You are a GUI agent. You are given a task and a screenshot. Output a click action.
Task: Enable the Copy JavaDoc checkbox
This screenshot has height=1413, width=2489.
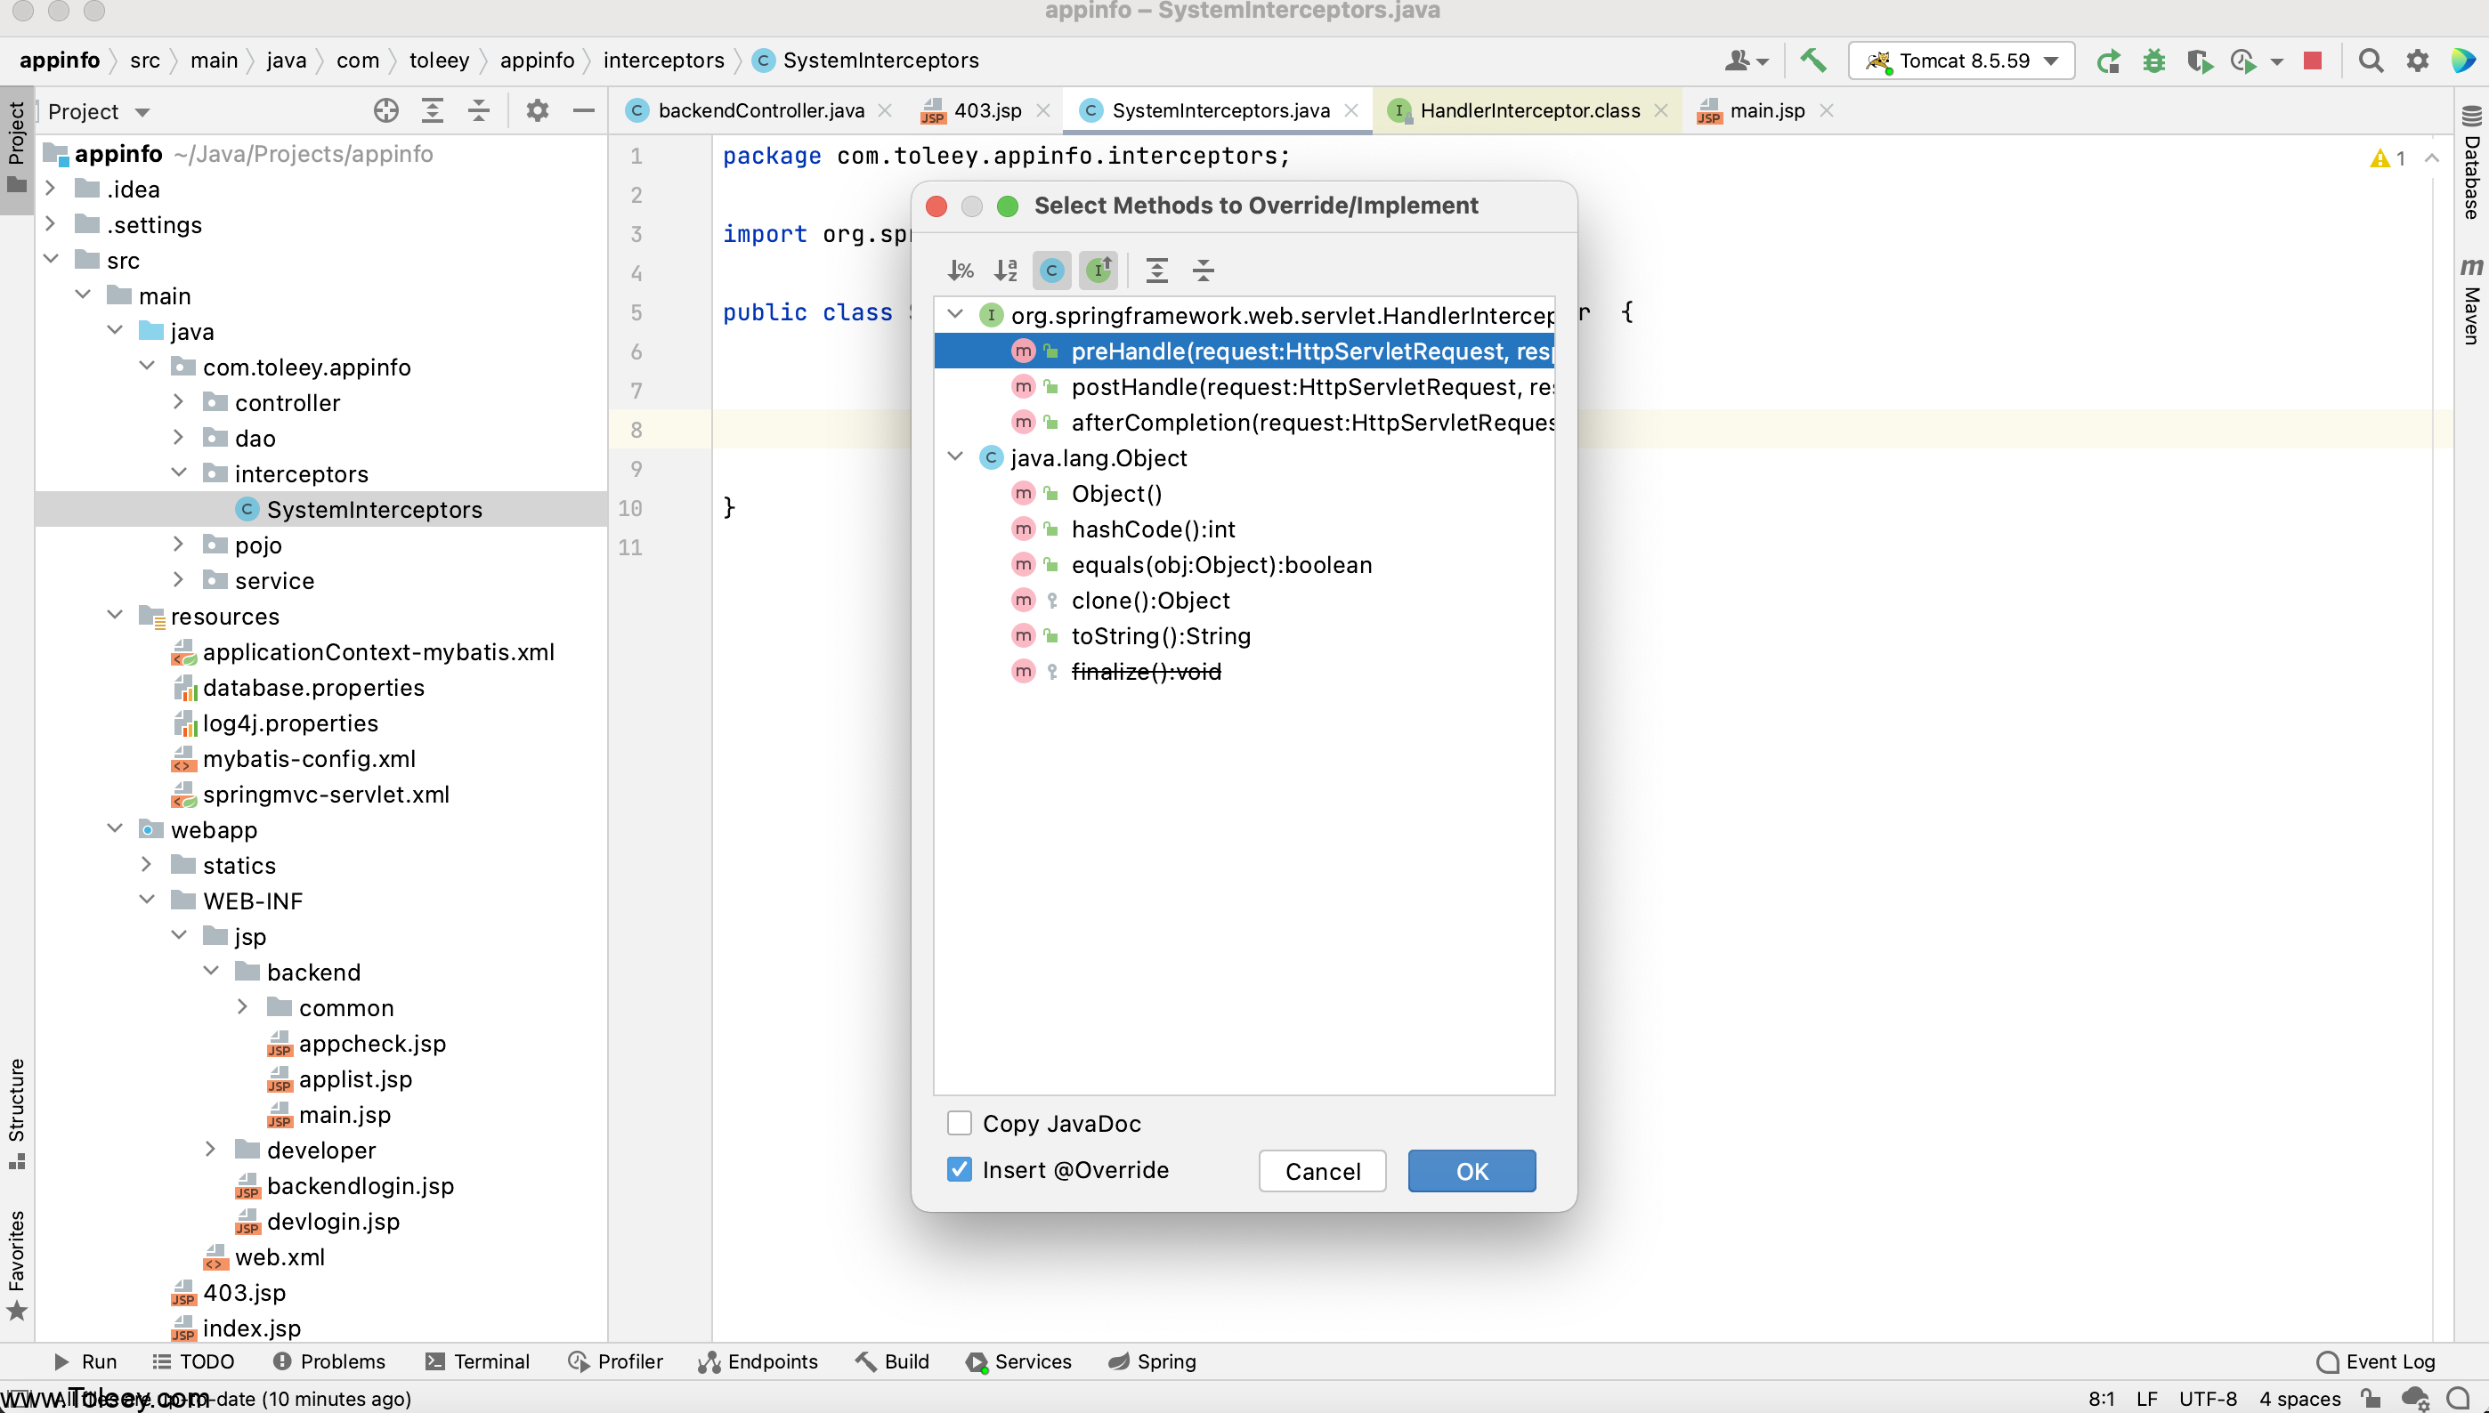point(959,1123)
